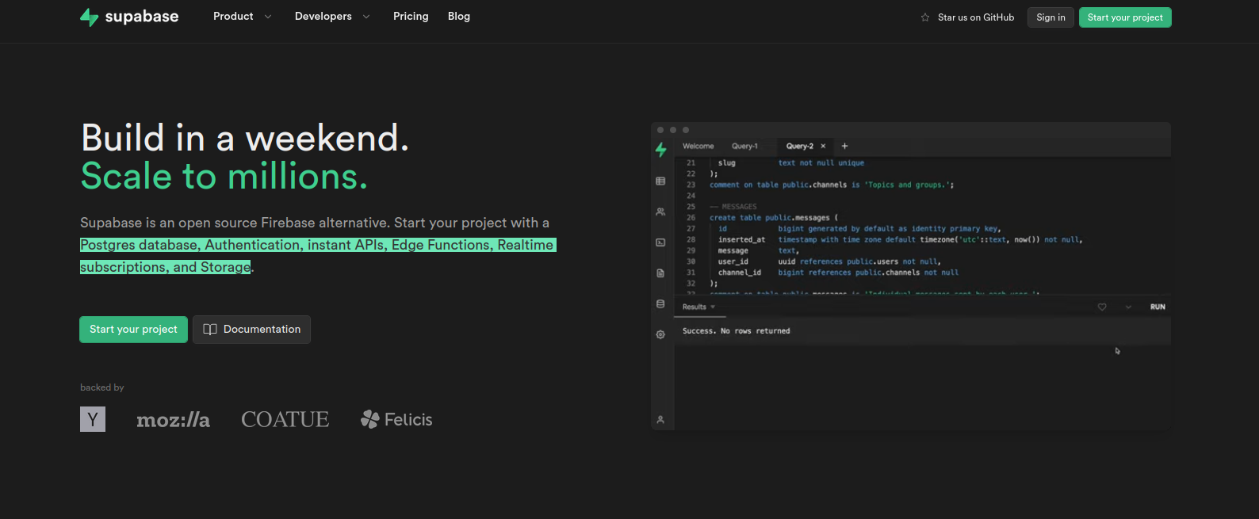Click header Start your project button

pos(1125,17)
